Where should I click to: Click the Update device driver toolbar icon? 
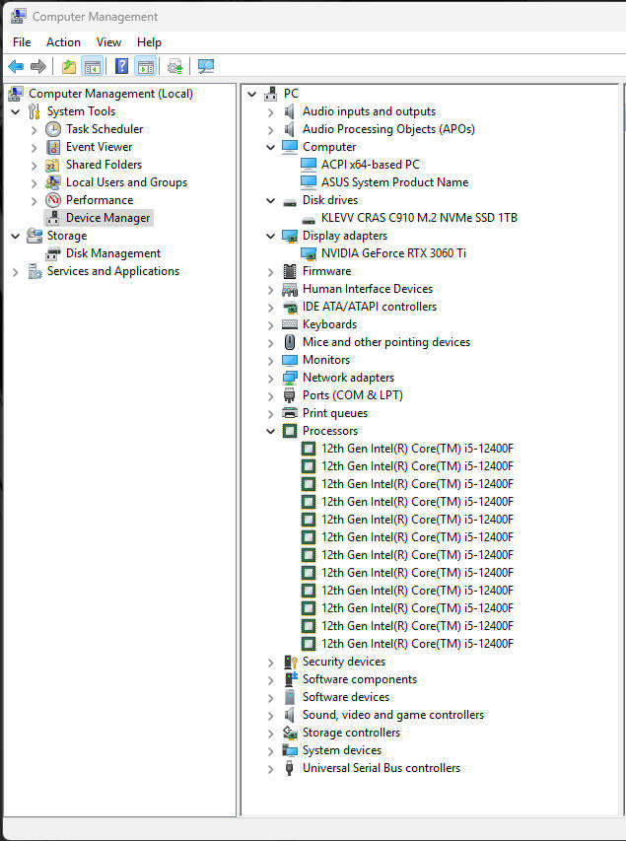click(x=174, y=66)
